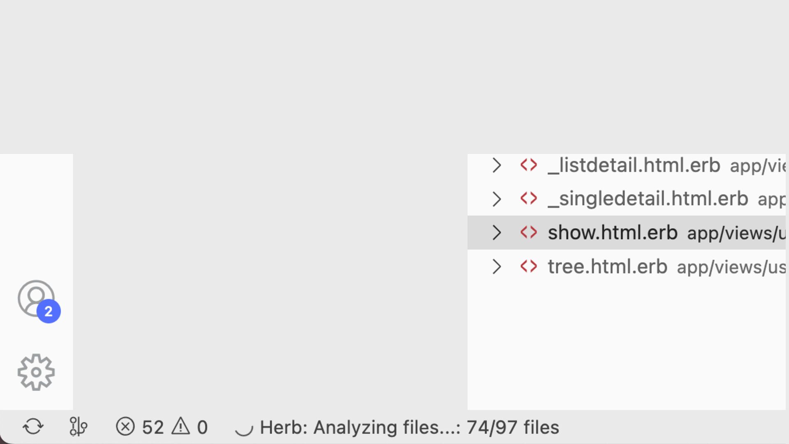Expand the tree.html.erb chevron

[x=497, y=267]
